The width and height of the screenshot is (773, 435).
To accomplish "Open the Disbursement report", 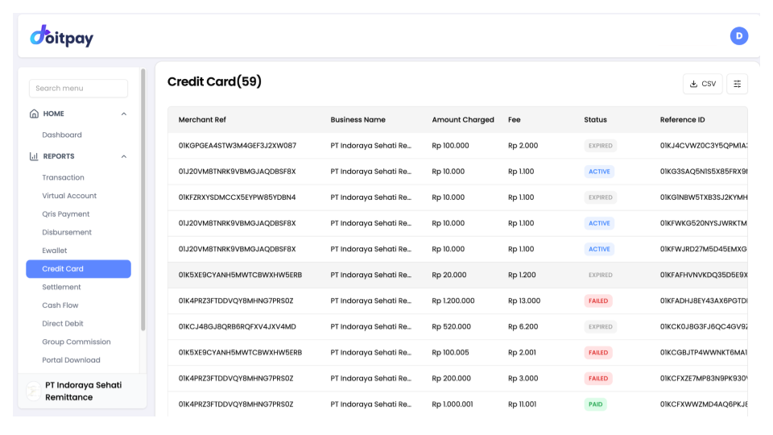I will coord(67,232).
